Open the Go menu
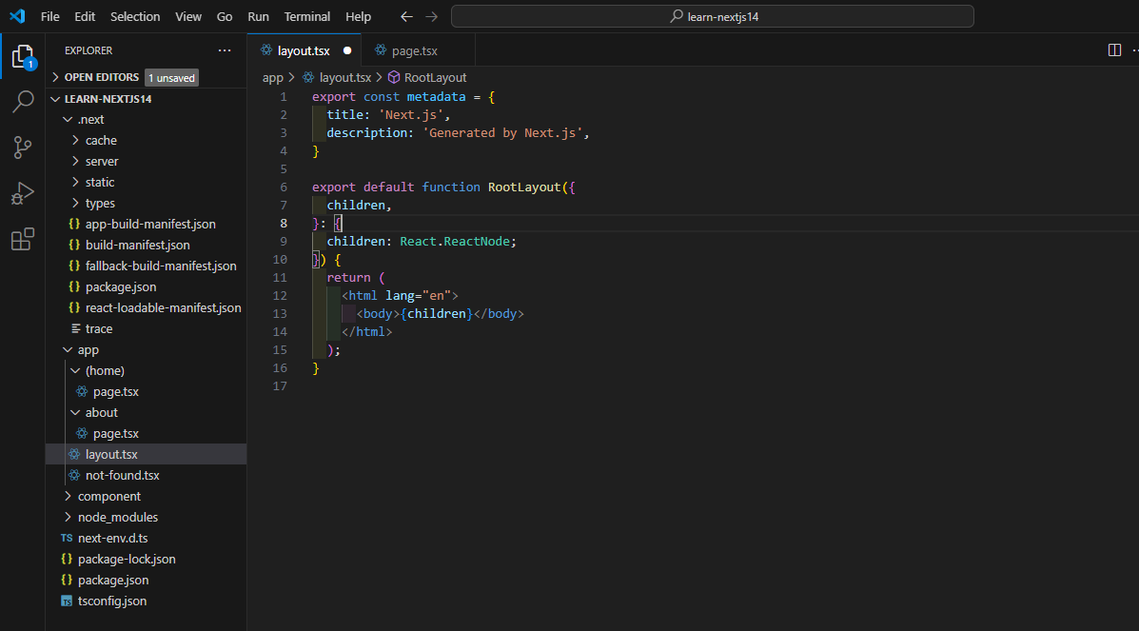Viewport: 1139px width, 631px height. coord(225,17)
